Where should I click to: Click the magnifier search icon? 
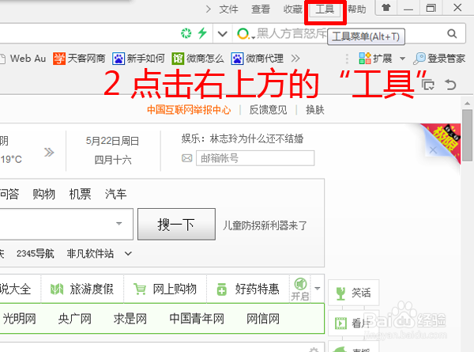pyautogui.click(x=452, y=33)
